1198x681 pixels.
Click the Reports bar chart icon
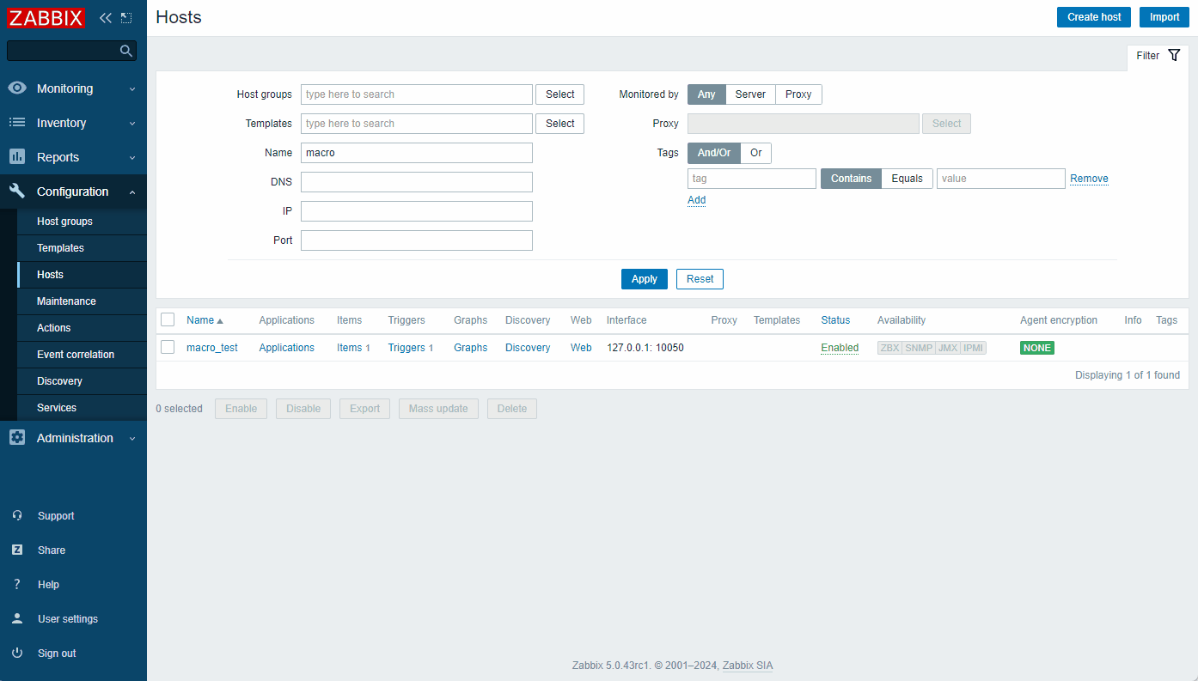[x=17, y=157]
